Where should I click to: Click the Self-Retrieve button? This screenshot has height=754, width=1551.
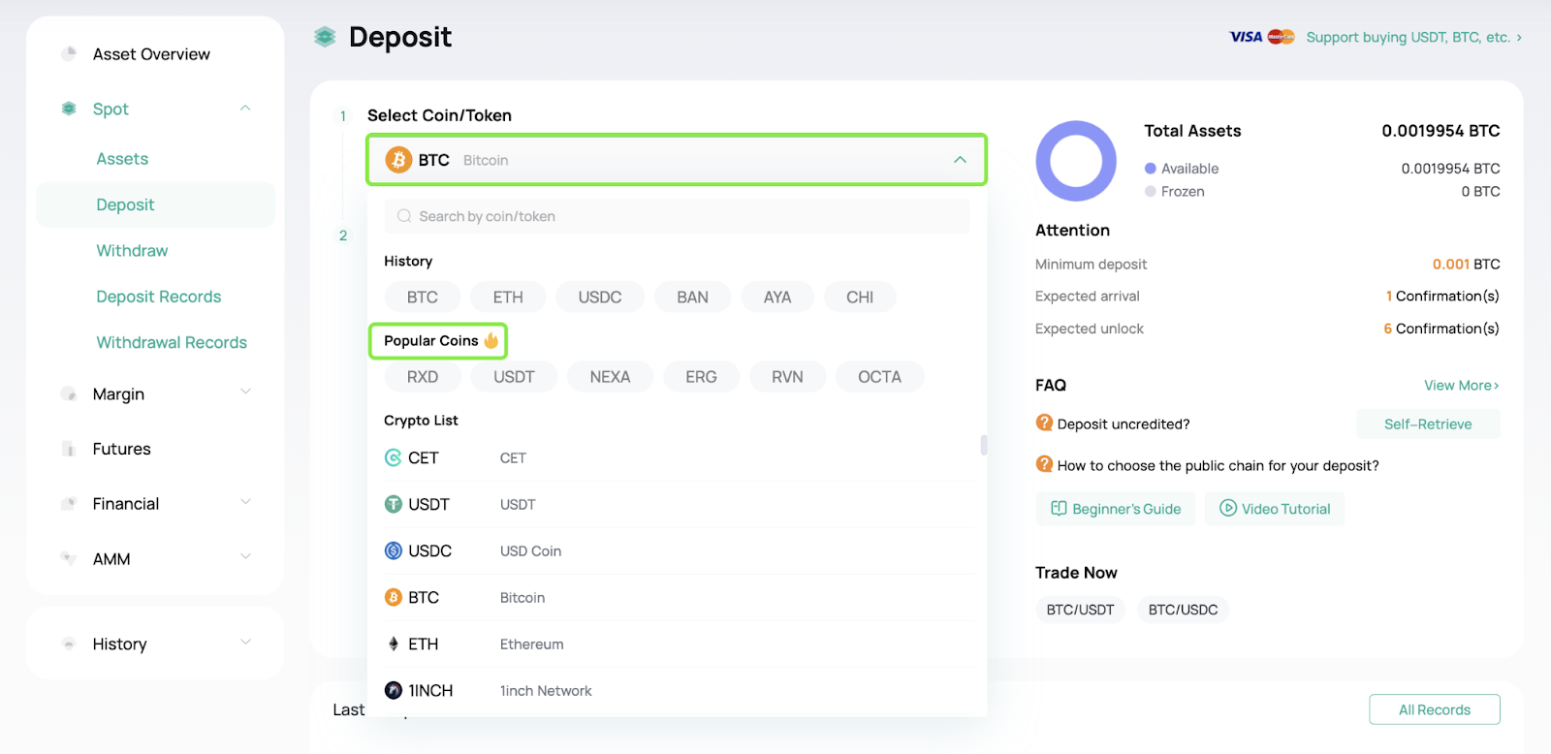pyautogui.click(x=1428, y=424)
